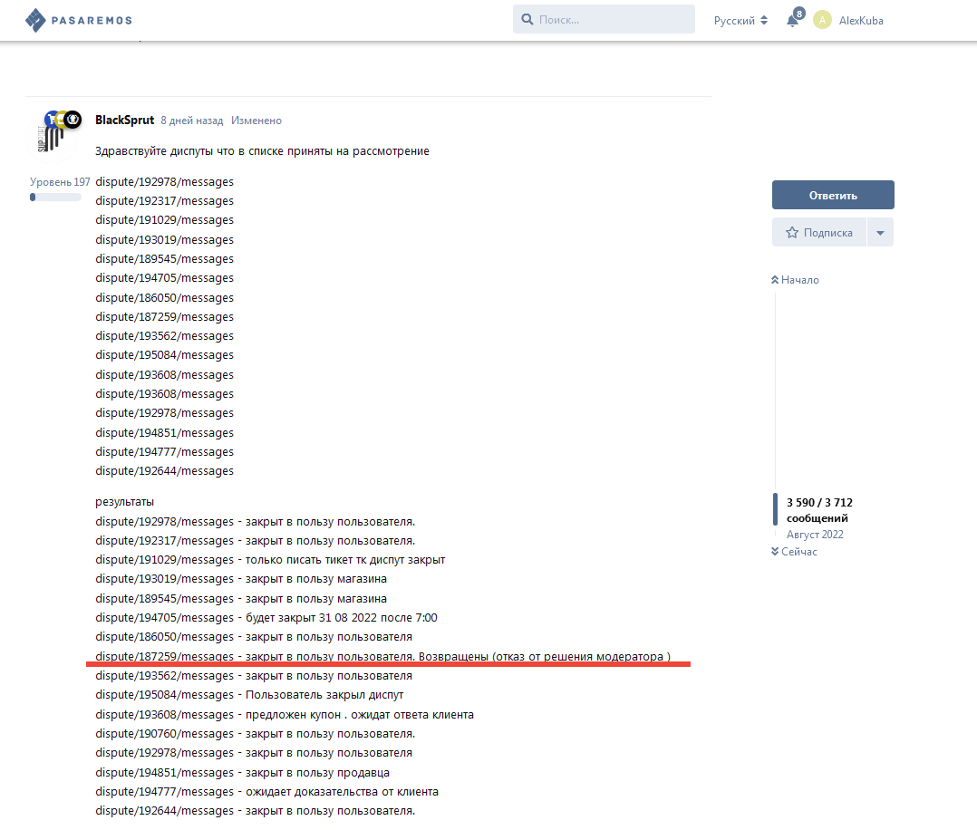Click the double-chevron down icon beside Сейчас
The height and width of the screenshot is (830, 977).
pyautogui.click(x=775, y=552)
